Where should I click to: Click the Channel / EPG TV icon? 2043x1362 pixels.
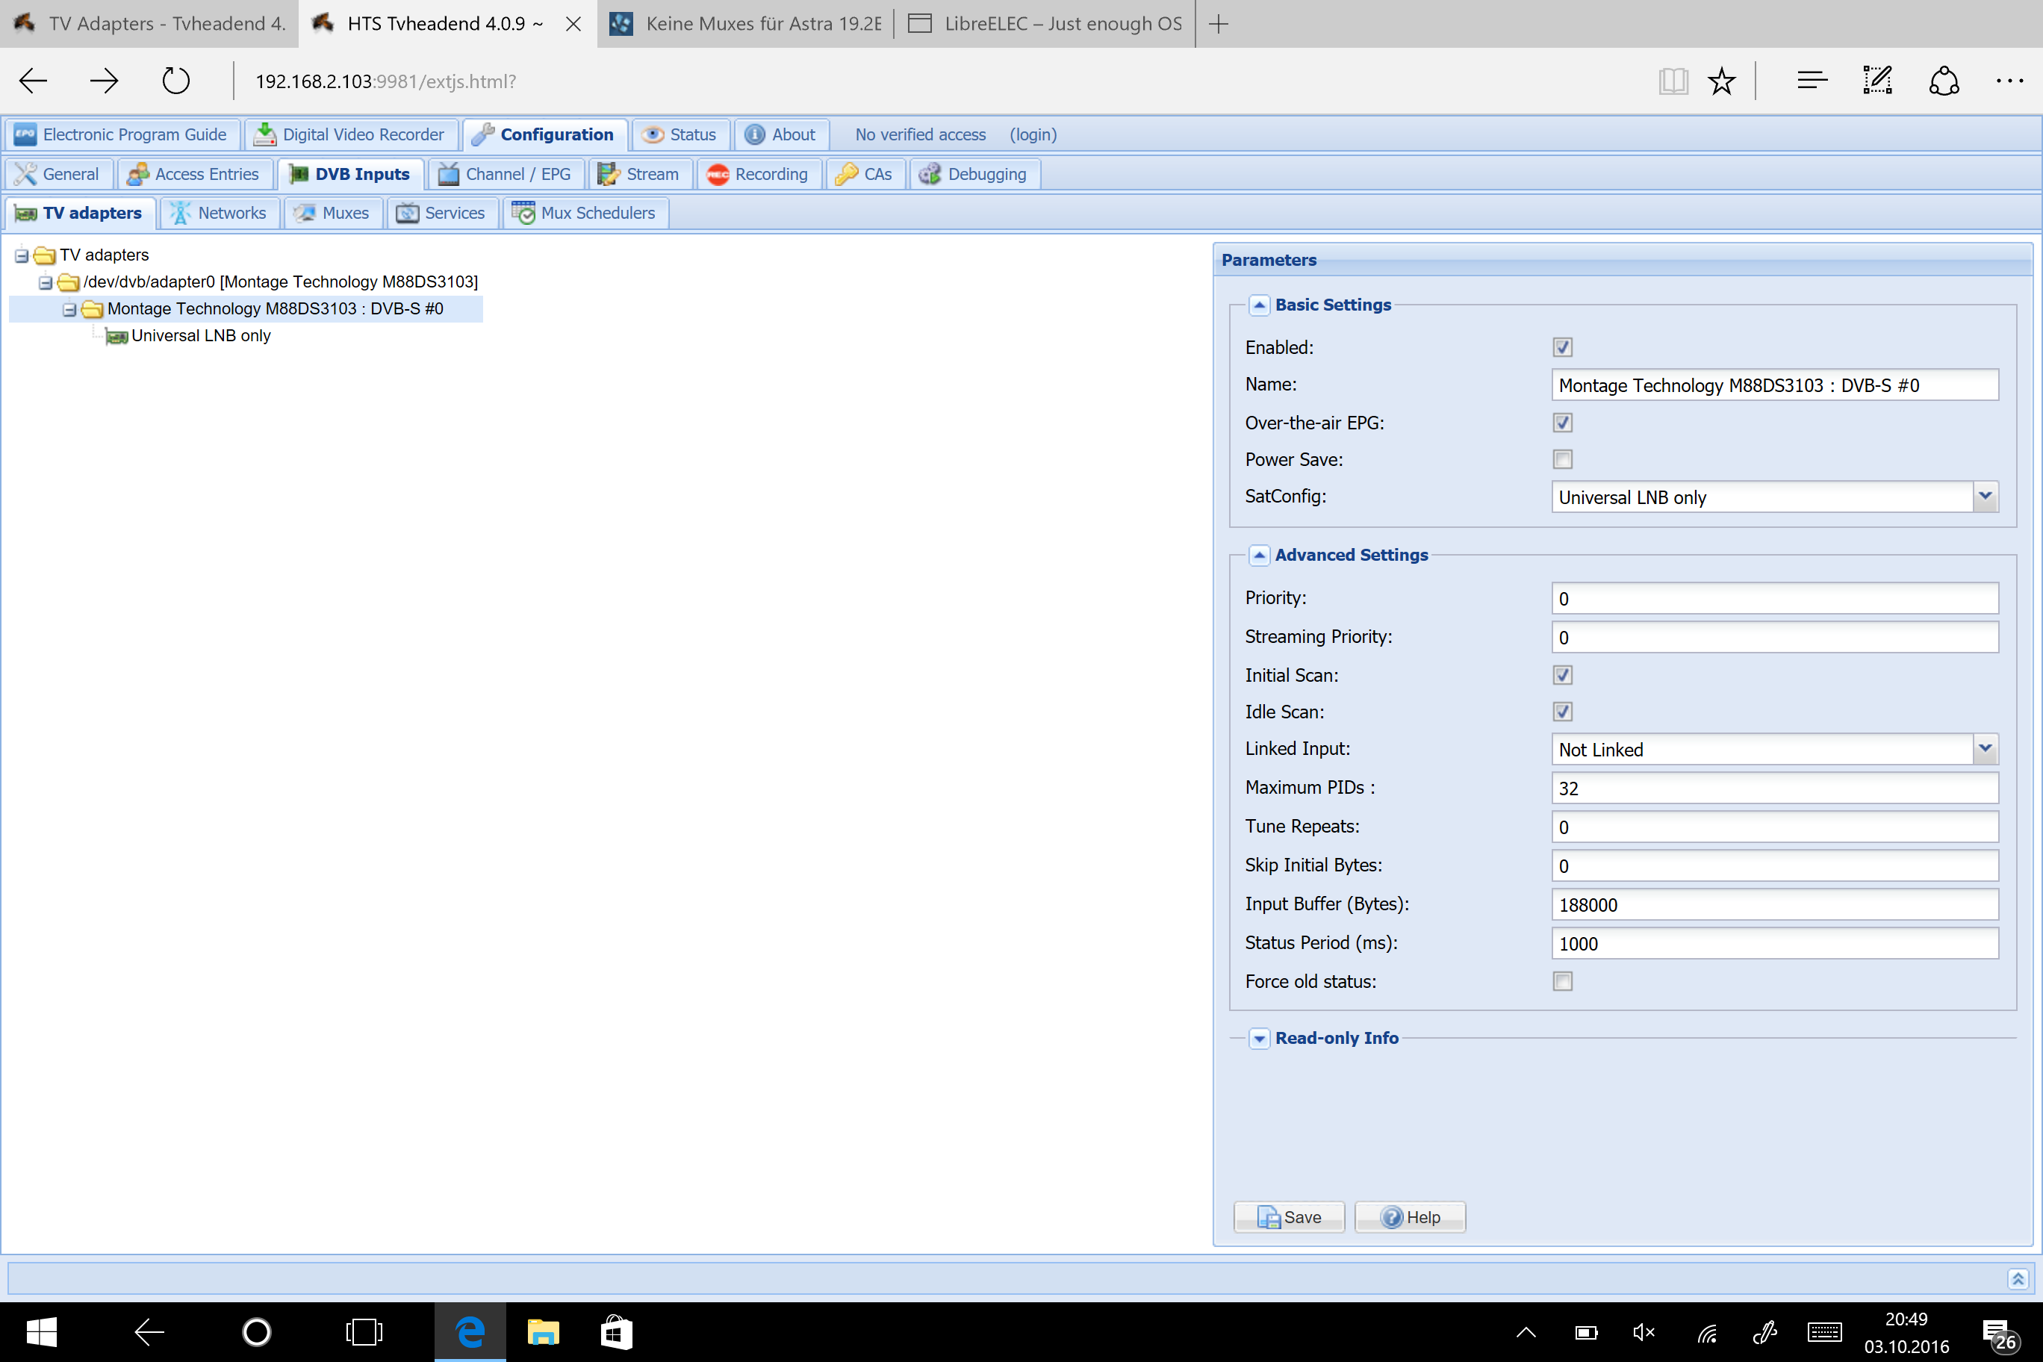pos(448,174)
